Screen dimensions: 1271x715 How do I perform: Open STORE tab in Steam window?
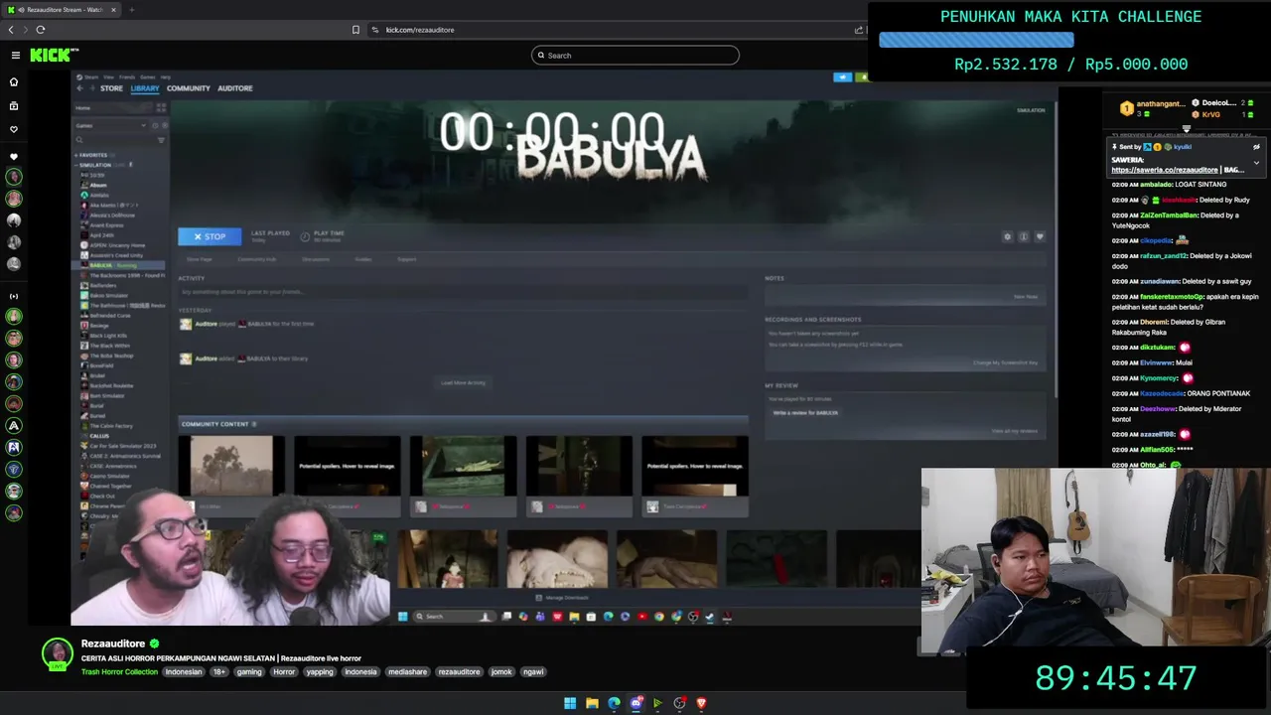(111, 88)
